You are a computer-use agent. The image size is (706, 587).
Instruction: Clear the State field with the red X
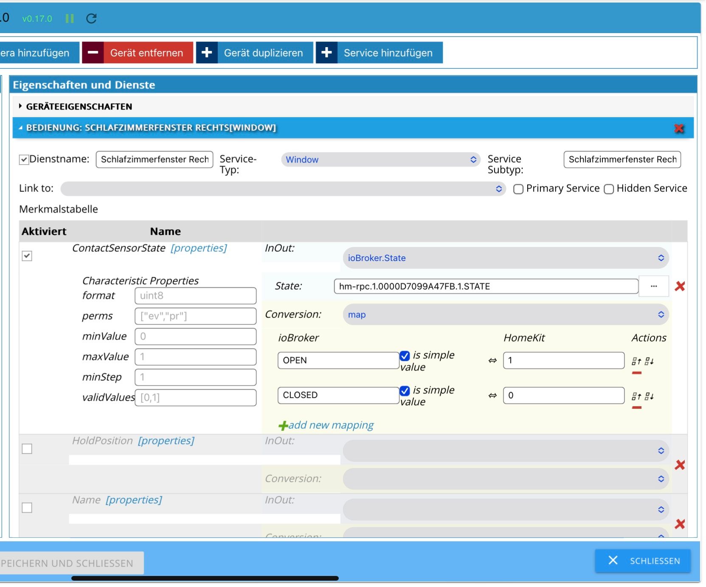click(680, 286)
